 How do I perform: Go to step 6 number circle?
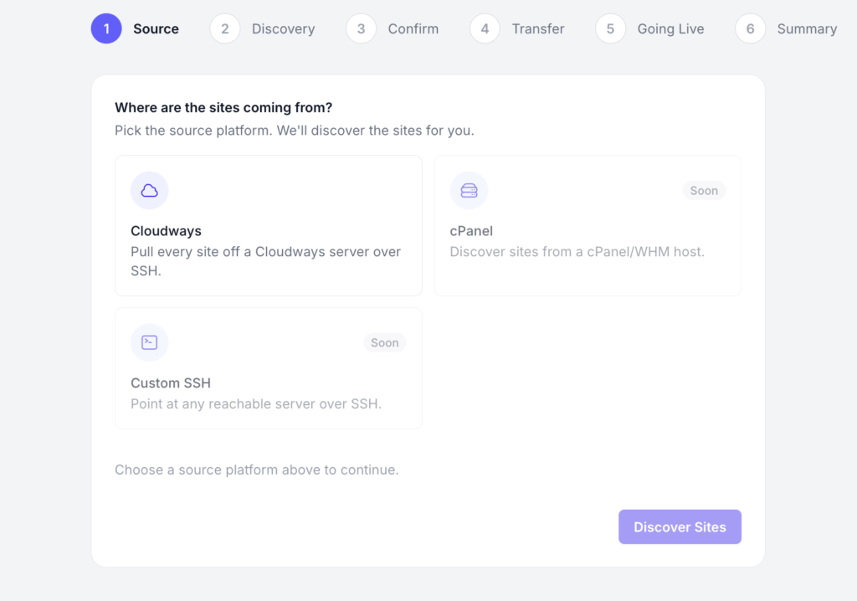(x=751, y=28)
